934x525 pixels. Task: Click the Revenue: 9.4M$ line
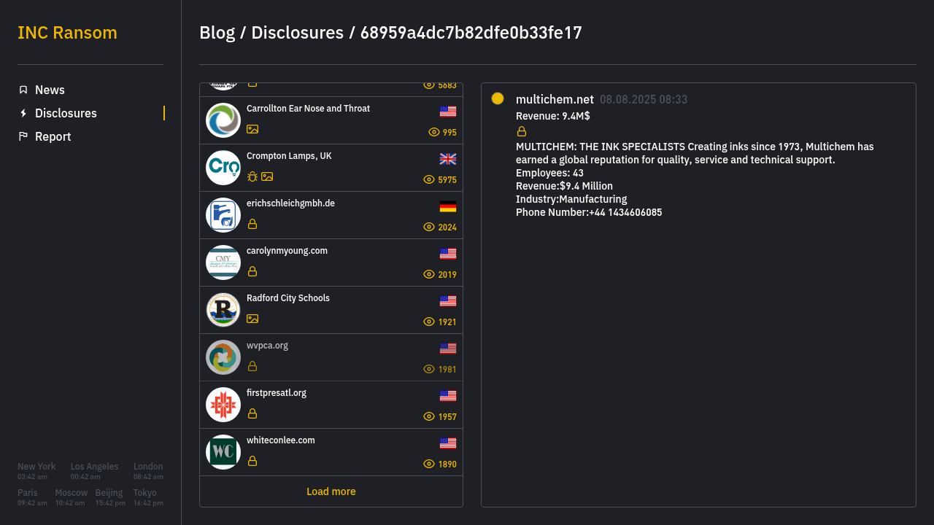[553, 116]
